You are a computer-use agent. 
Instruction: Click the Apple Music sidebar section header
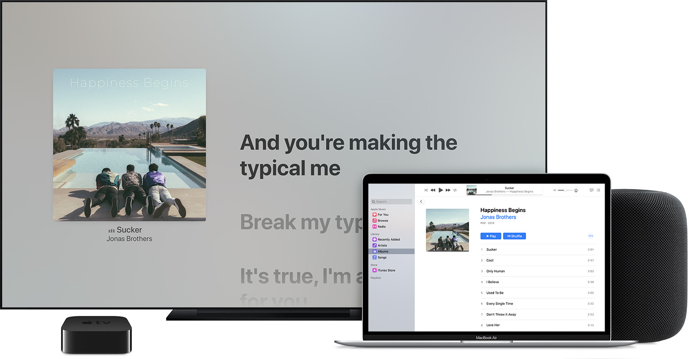tap(378, 209)
